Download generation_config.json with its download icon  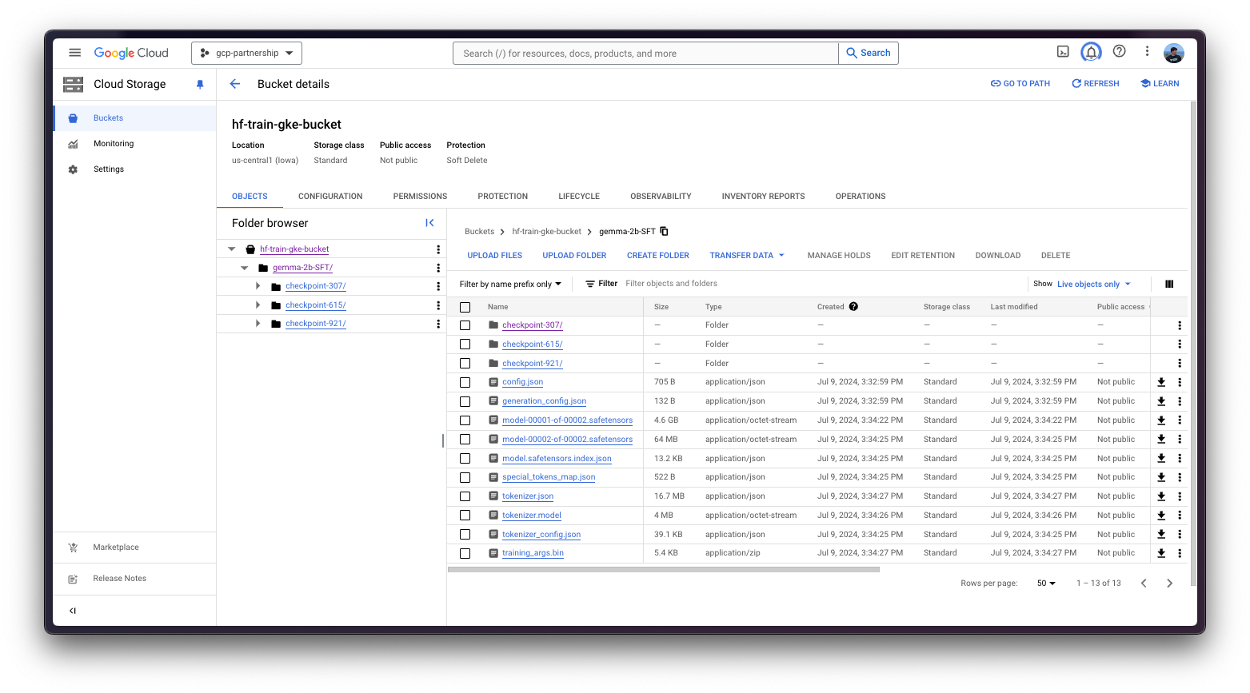pyautogui.click(x=1161, y=401)
